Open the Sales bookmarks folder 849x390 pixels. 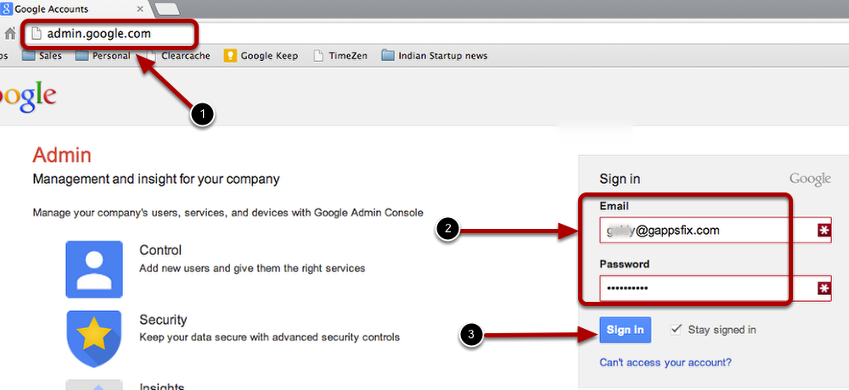click(x=42, y=56)
